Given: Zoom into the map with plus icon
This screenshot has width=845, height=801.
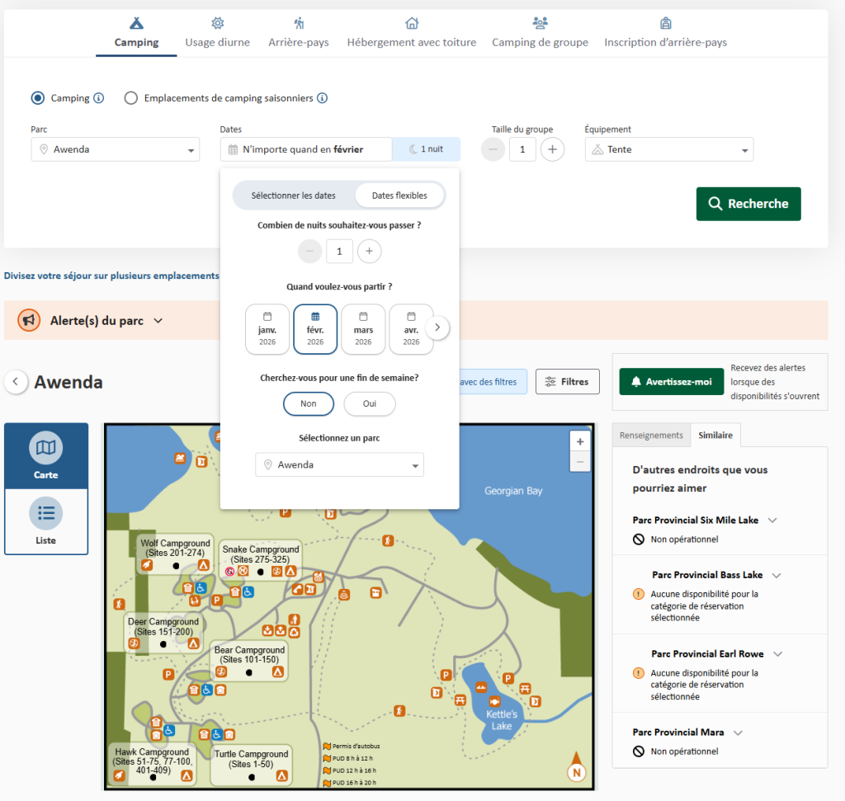Looking at the screenshot, I should tap(580, 441).
